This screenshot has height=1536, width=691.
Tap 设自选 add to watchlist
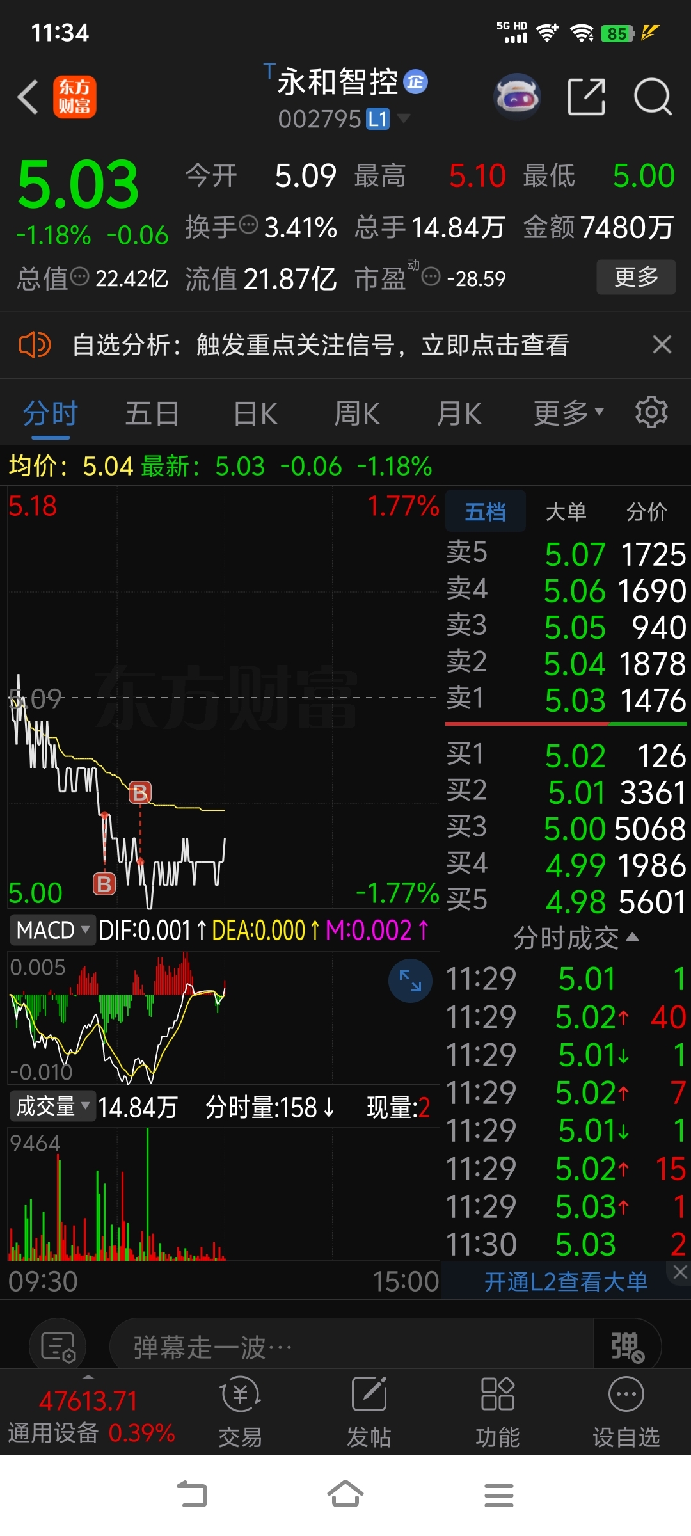click(626, 1412)
